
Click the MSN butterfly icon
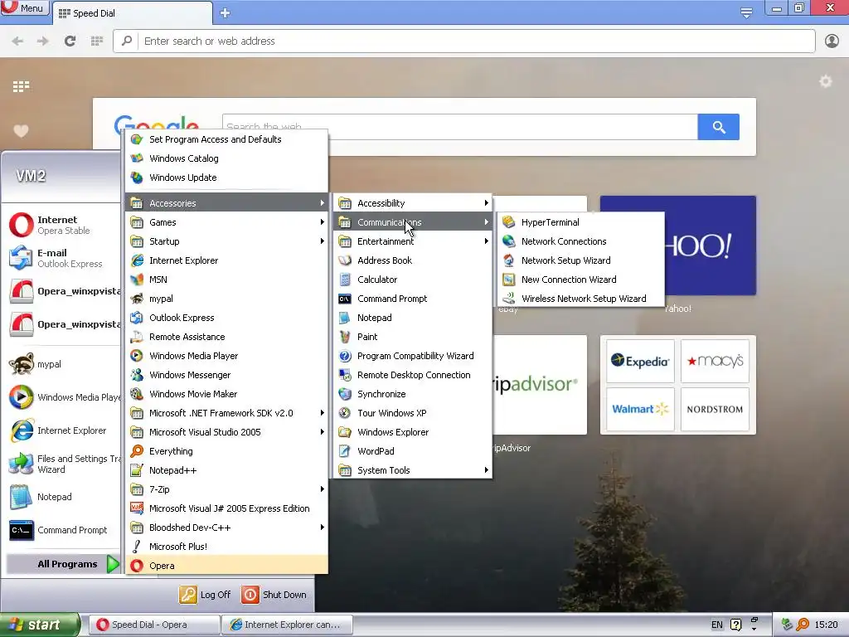coord(137,280)
